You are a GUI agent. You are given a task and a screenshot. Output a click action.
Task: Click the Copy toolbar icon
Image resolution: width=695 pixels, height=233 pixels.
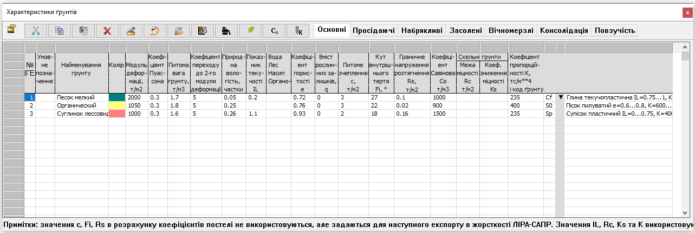pos(60,31)
